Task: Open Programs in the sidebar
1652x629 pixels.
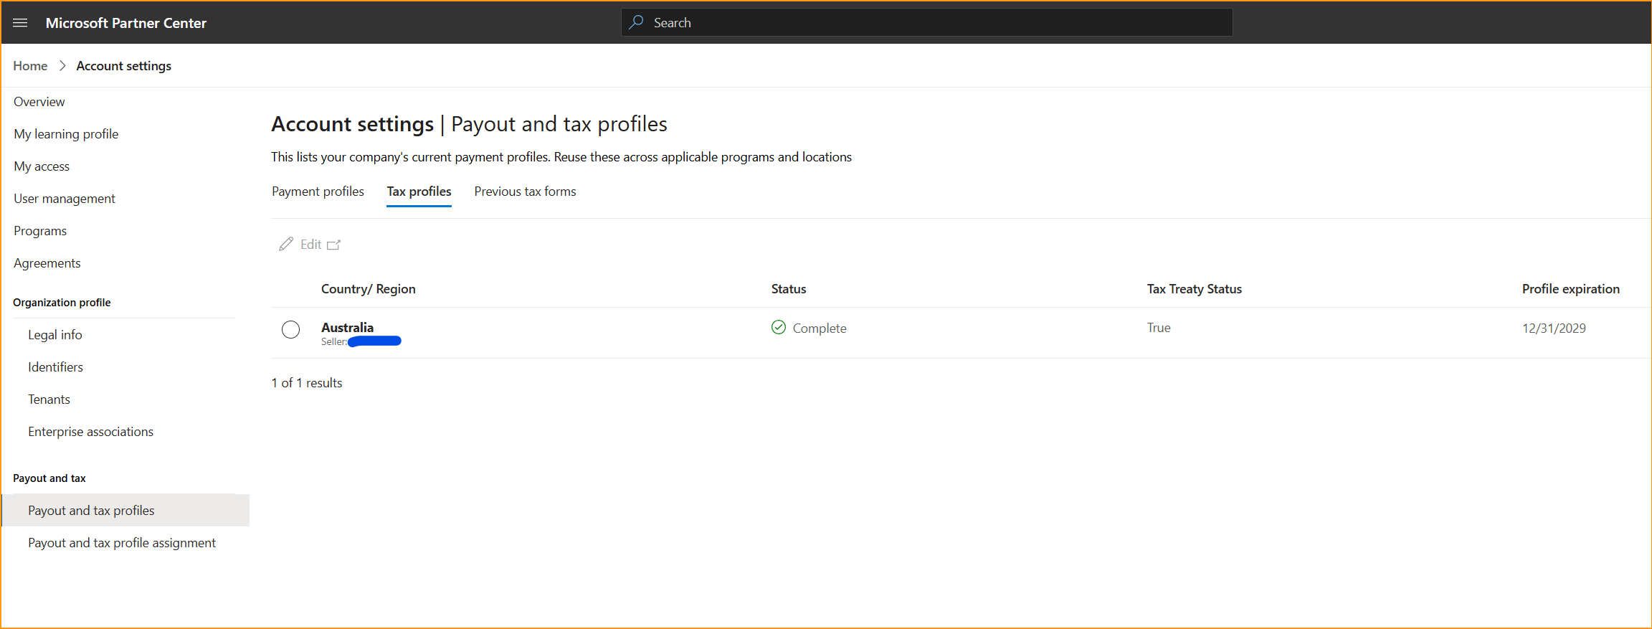Action: (x=40, y=231)
